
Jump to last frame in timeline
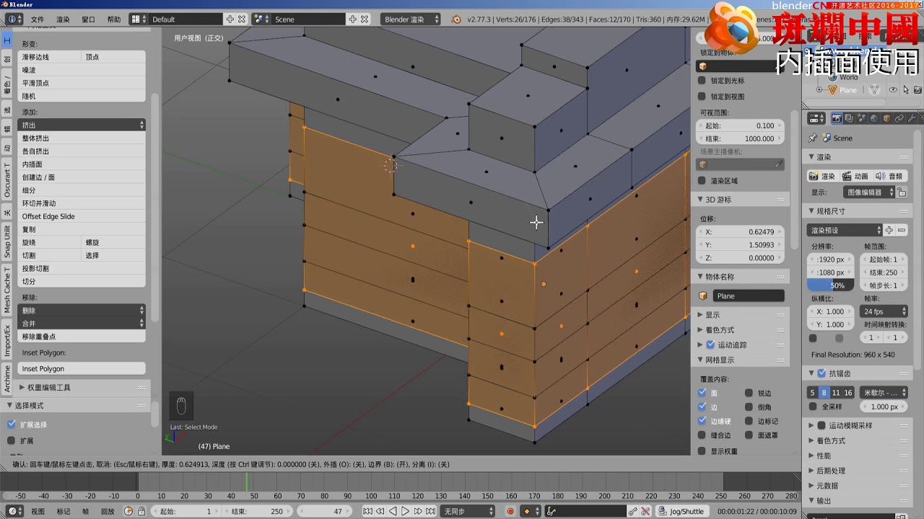tap(430, 511)
